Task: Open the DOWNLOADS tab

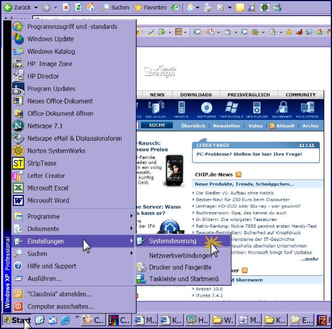Action: pos(196,95)
